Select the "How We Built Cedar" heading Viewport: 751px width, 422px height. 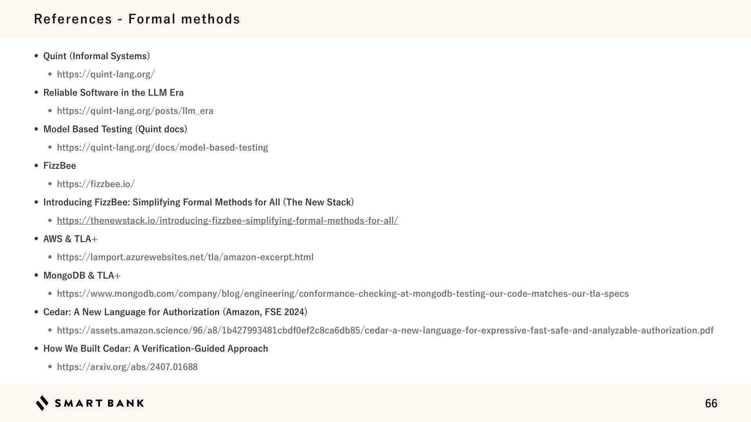[x=155, y=349]
